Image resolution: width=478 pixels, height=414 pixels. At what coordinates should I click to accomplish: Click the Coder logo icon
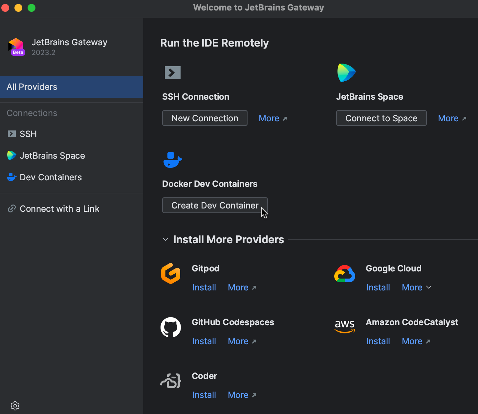click(170, 381)
